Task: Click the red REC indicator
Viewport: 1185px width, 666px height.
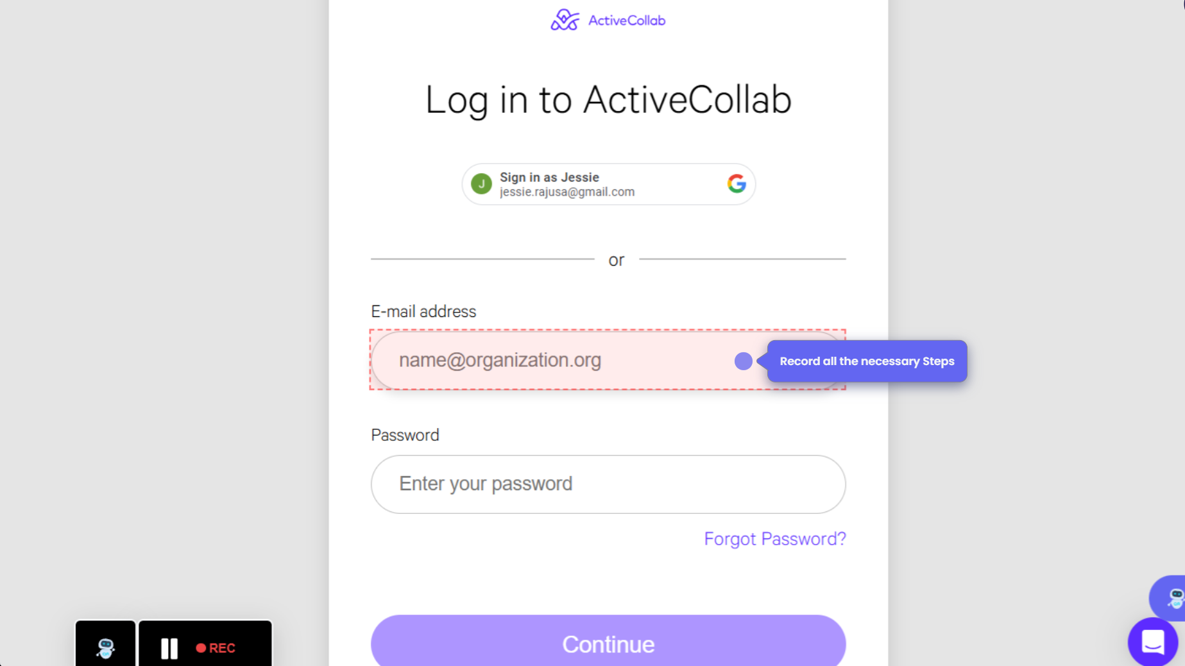Action: coord(216,648)
